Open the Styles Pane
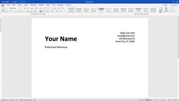 161,10
